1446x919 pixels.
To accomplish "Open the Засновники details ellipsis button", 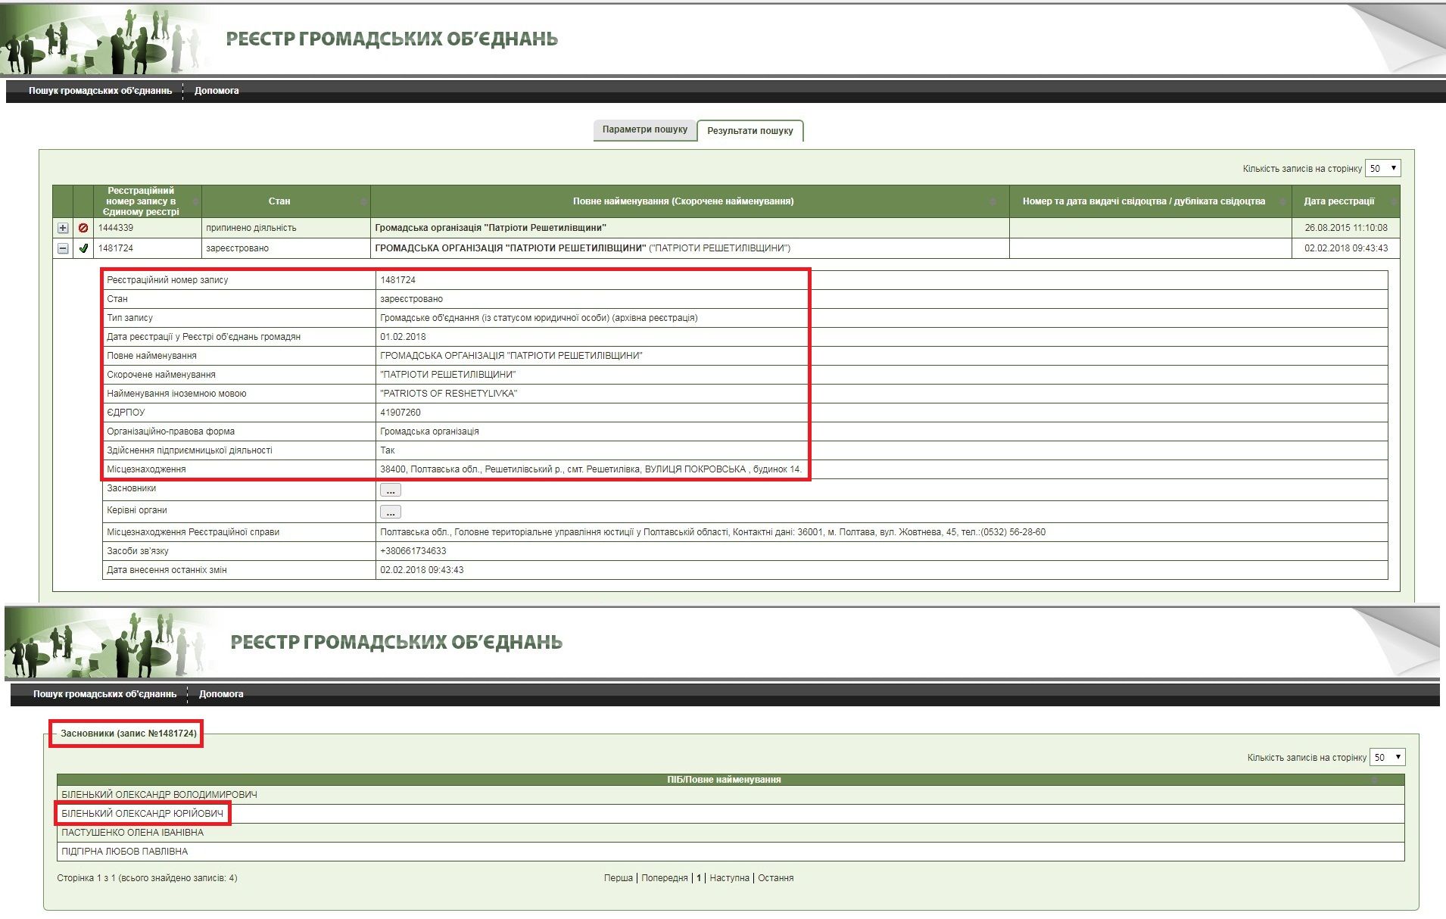I will pyautogui.click(x=390, y=491).
